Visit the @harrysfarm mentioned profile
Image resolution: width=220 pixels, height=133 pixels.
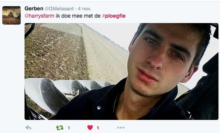[39, 16]
